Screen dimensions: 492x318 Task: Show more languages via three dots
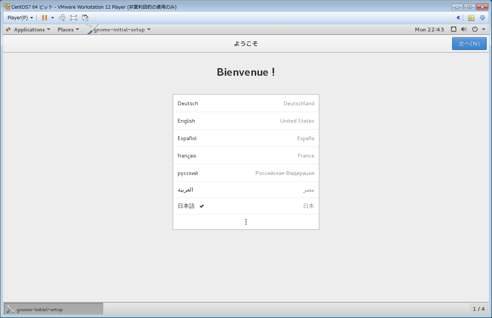click(x=246, y=222)
